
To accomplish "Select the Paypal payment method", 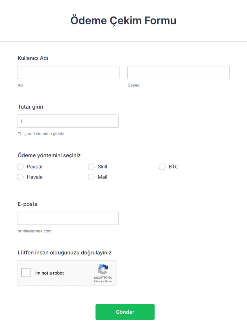I will [21, 167].
